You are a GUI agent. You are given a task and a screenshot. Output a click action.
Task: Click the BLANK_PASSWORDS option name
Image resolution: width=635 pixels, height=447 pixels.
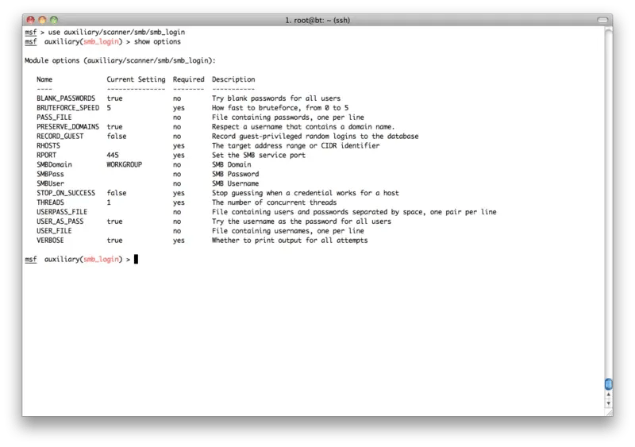(x=66, y=98)
